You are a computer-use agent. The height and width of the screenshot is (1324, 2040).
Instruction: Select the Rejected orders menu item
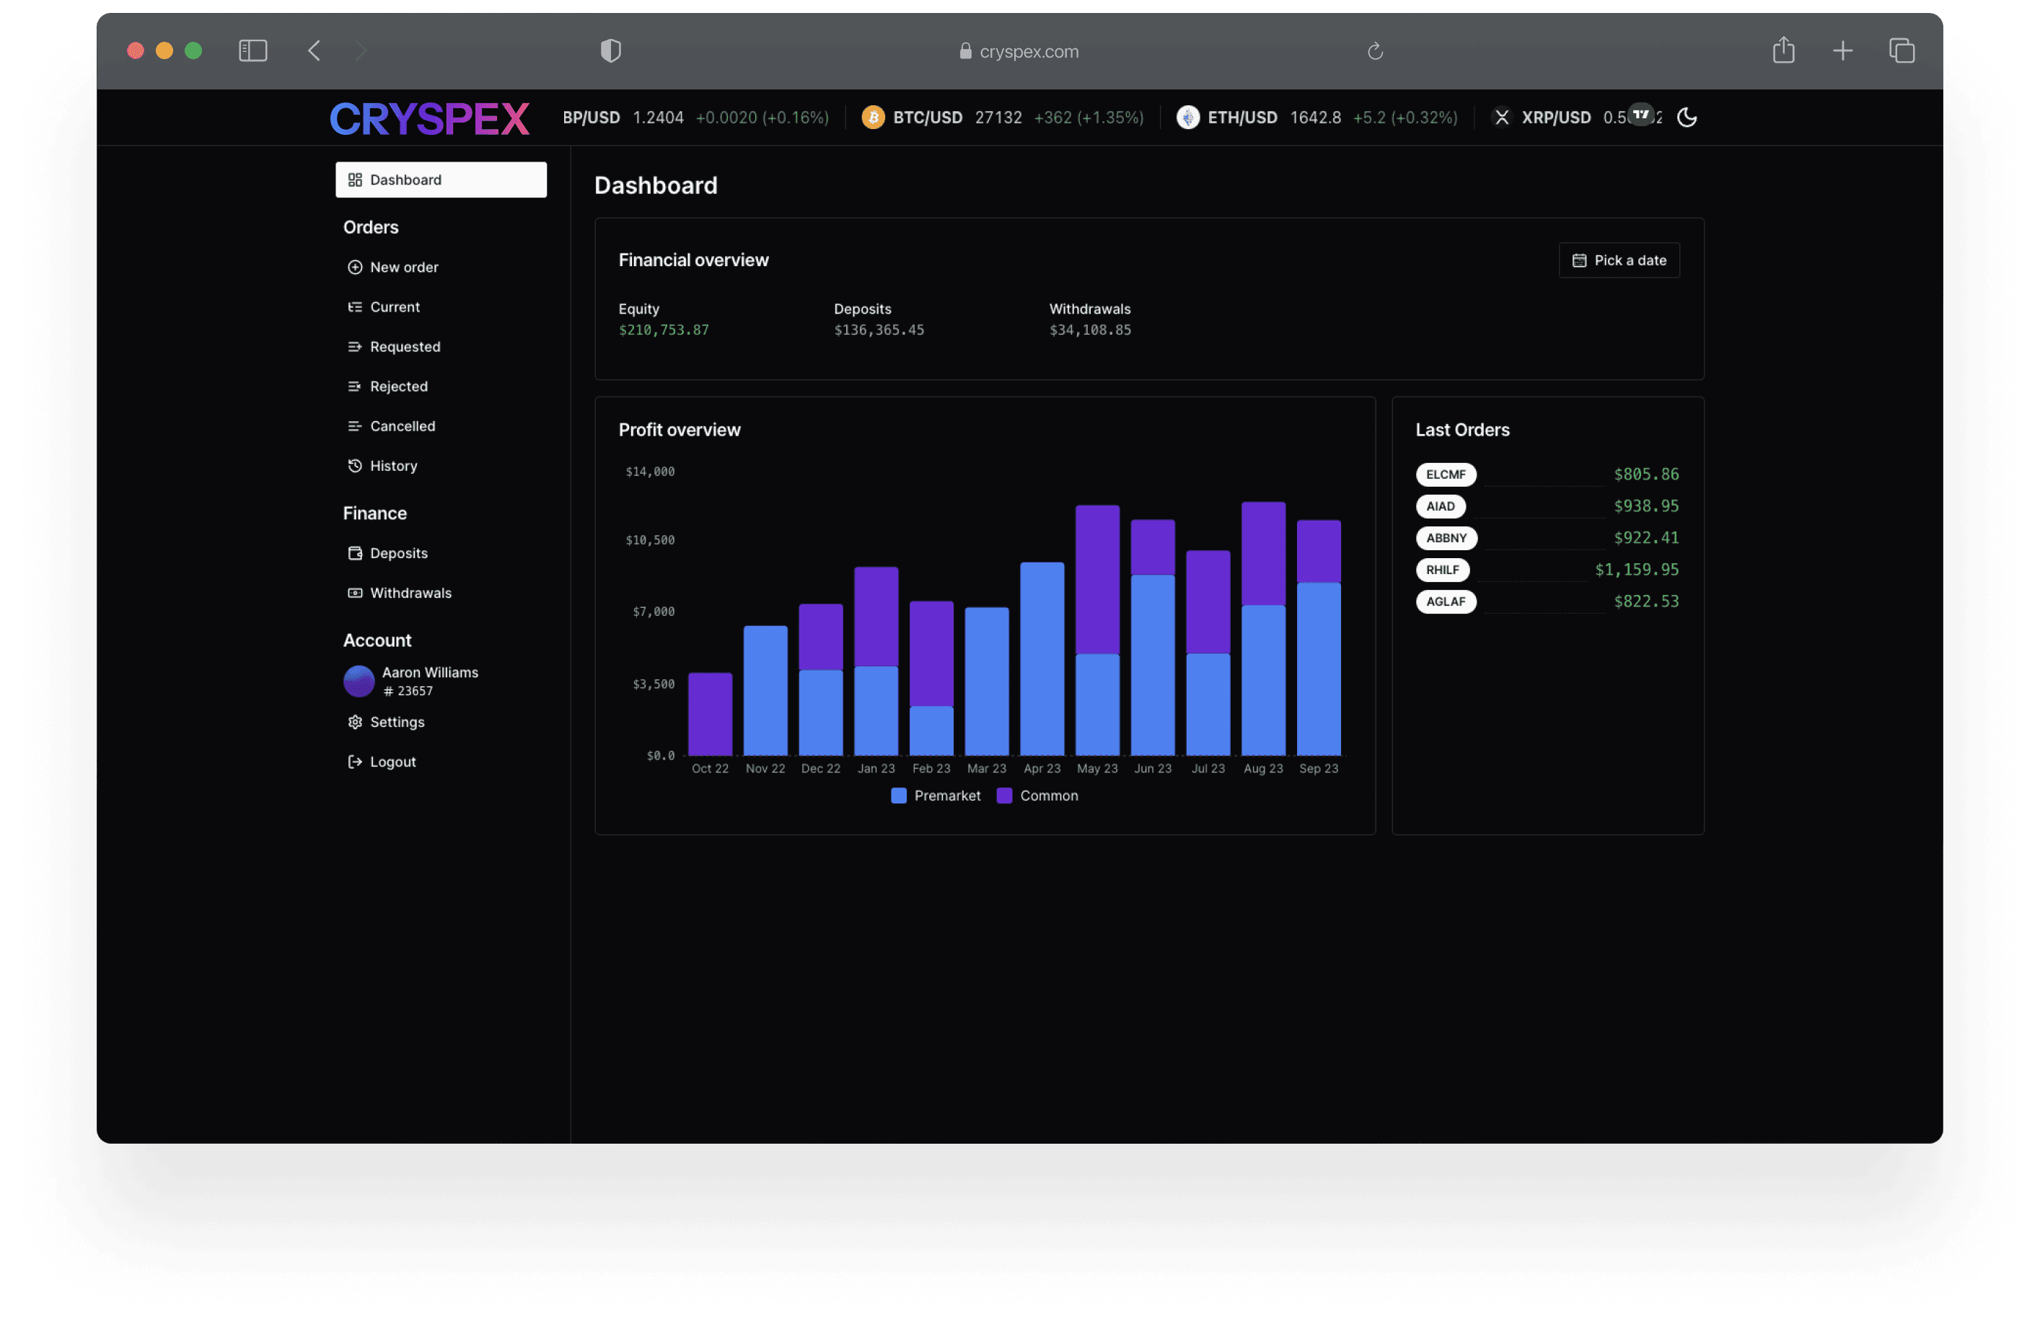point(398,385)
